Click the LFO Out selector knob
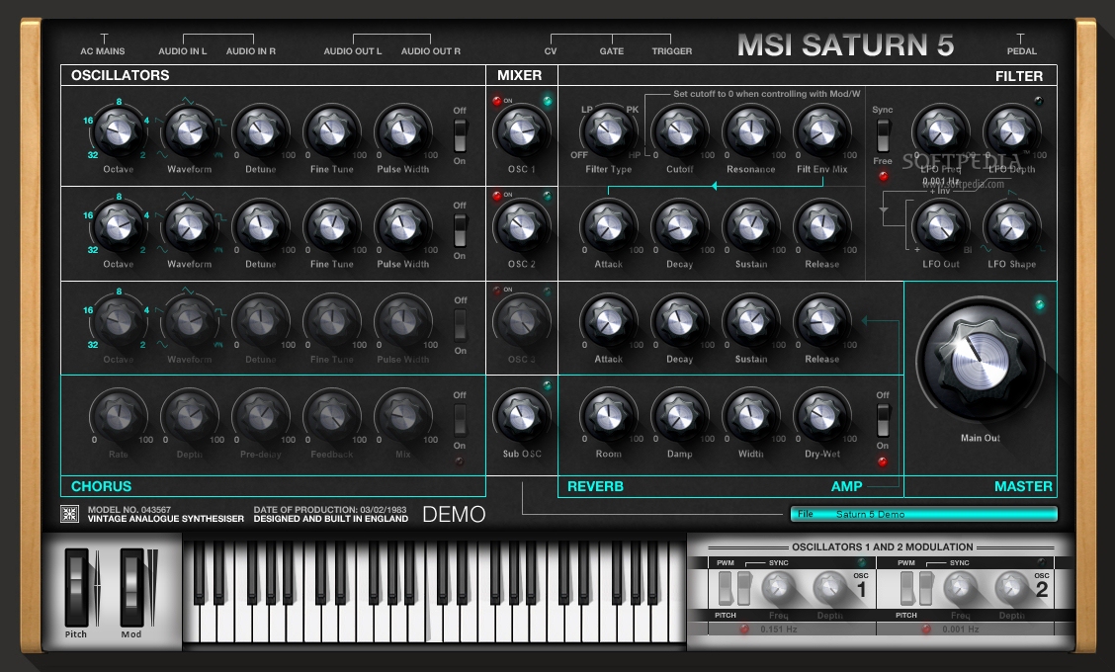The image size is (1115, 672). [x=940, y=227]
